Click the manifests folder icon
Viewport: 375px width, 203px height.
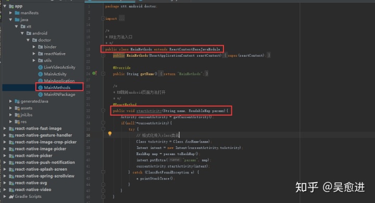pyautogui.click(x=17, y=13)
